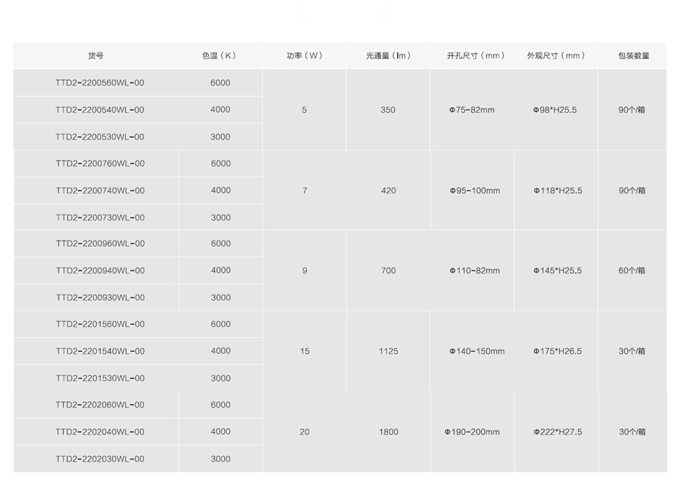The height and width of the screenshot is (486, 681).
Task: Click the 60个/箱 packaging cell
Action: [x=632, y=271]
